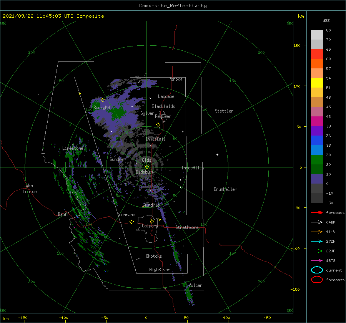Pick the 30-33 dBZ light blue swatch
Viewport: 346px width, 323px height.
tap(317, 150)
